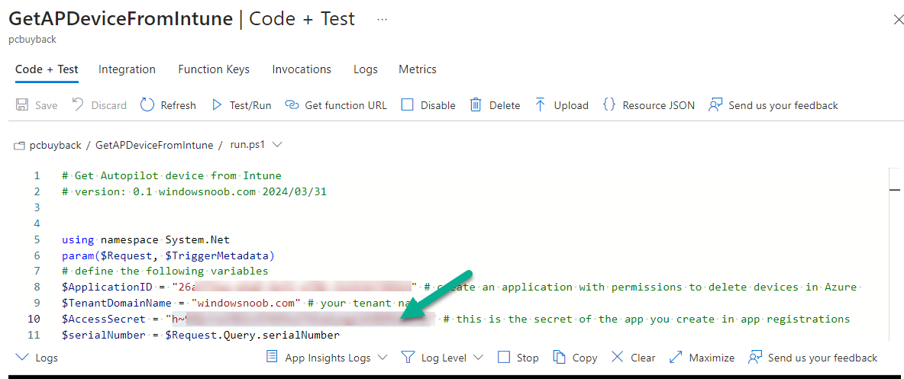The width and height of the screenshot is (904, 379).
Task: Click the Delete trash can icon
Action: (x=476, y=104)
